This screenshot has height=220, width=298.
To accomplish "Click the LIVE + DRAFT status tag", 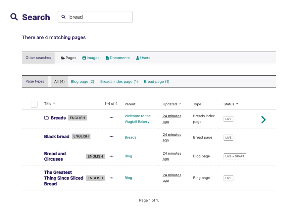I will pos(235,156).
